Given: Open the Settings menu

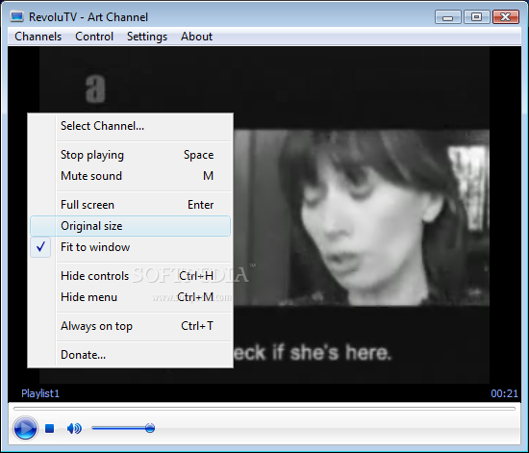Looking at the screenshot, I should tap(147, 37).
